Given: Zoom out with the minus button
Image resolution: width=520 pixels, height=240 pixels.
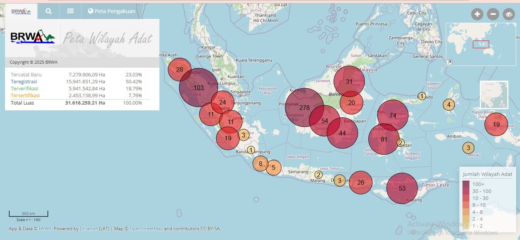Looking at the screenshot, I should 493,14.
